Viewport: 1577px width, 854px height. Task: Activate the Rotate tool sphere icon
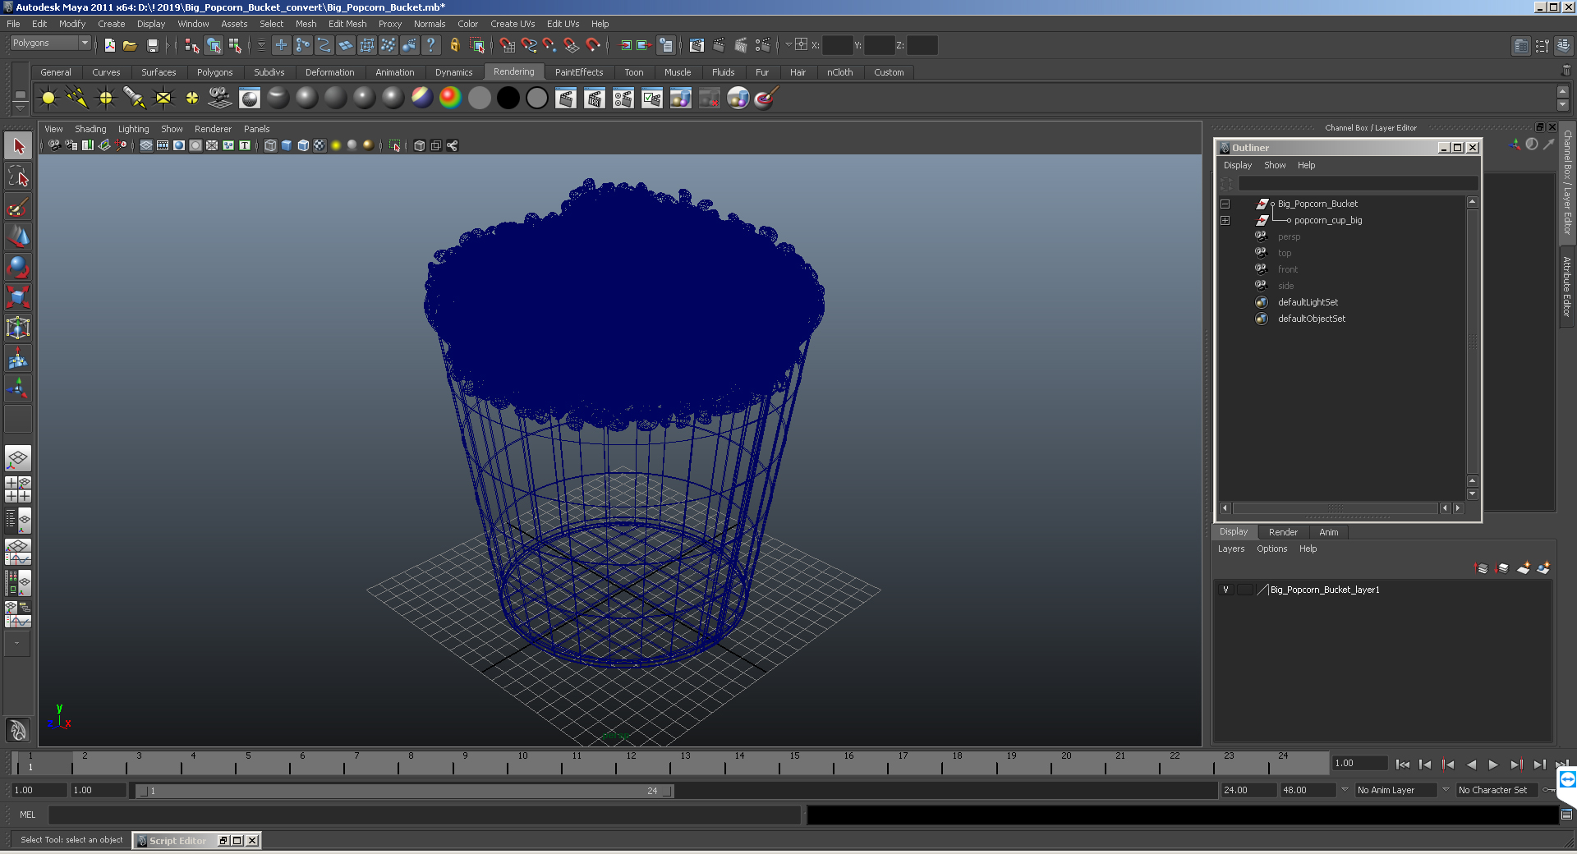tap(18, 268)
